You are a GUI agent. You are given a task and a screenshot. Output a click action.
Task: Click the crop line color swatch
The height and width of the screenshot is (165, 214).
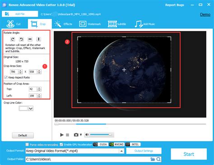[23, 108]
